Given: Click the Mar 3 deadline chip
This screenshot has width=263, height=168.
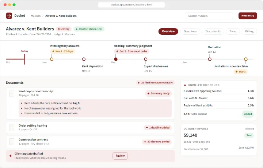Looking at the screenshot, I should [240, 72].
